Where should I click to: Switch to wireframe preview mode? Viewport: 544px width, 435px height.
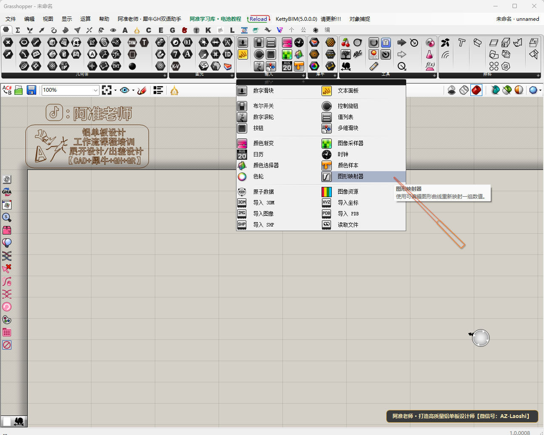tap(464, 90)
